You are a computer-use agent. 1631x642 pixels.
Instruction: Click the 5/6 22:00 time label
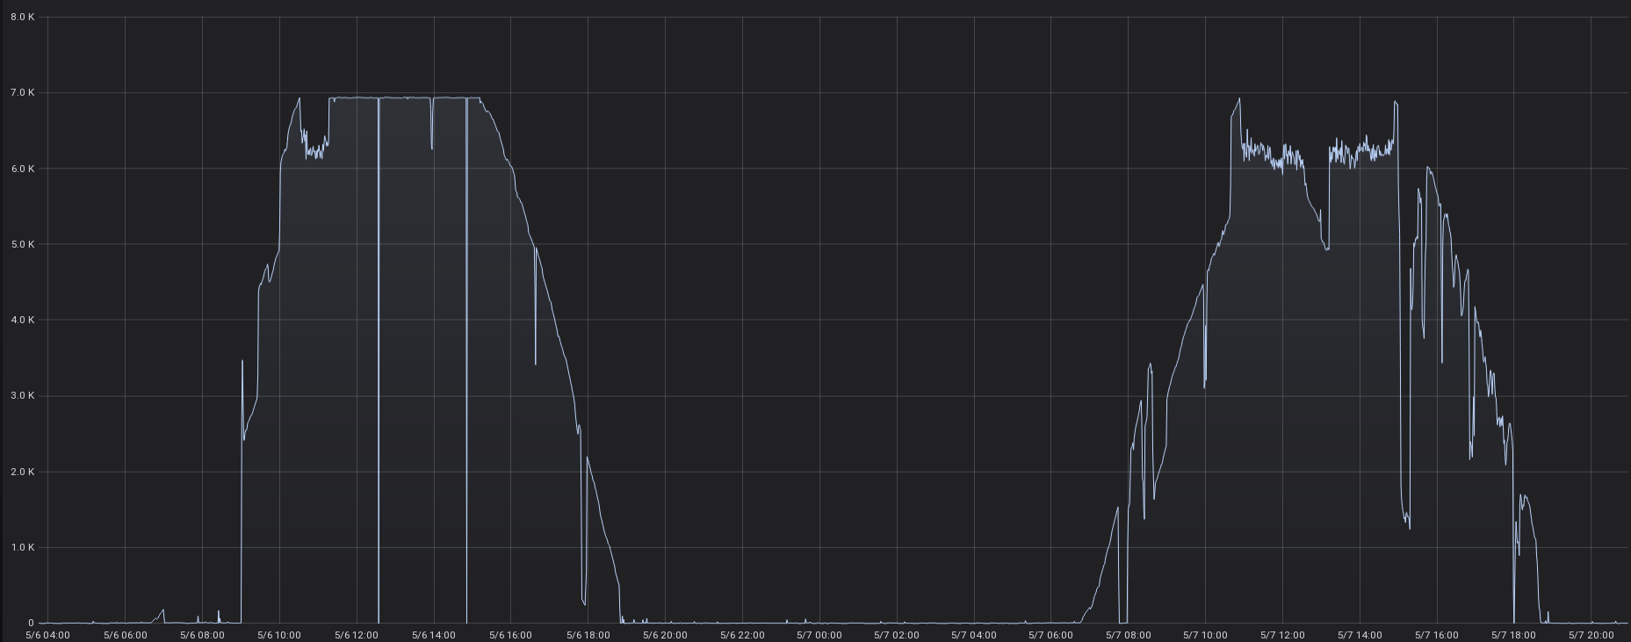coord(742,634)
